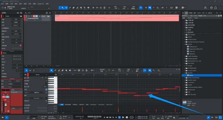Toggle the metronome icon in transport
This screenshot has width=223, height=120.
(x=174, y=117)
